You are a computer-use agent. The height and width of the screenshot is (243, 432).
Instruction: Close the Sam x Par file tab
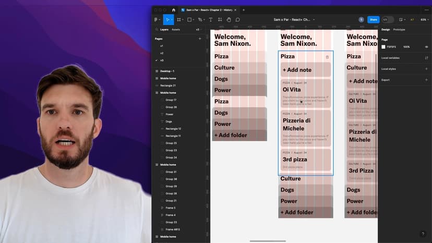[x=235, y=10]
